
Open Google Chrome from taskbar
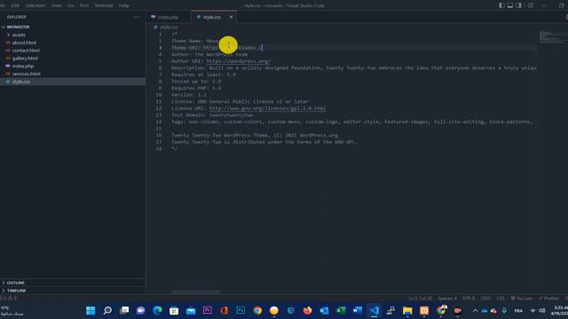257,310
